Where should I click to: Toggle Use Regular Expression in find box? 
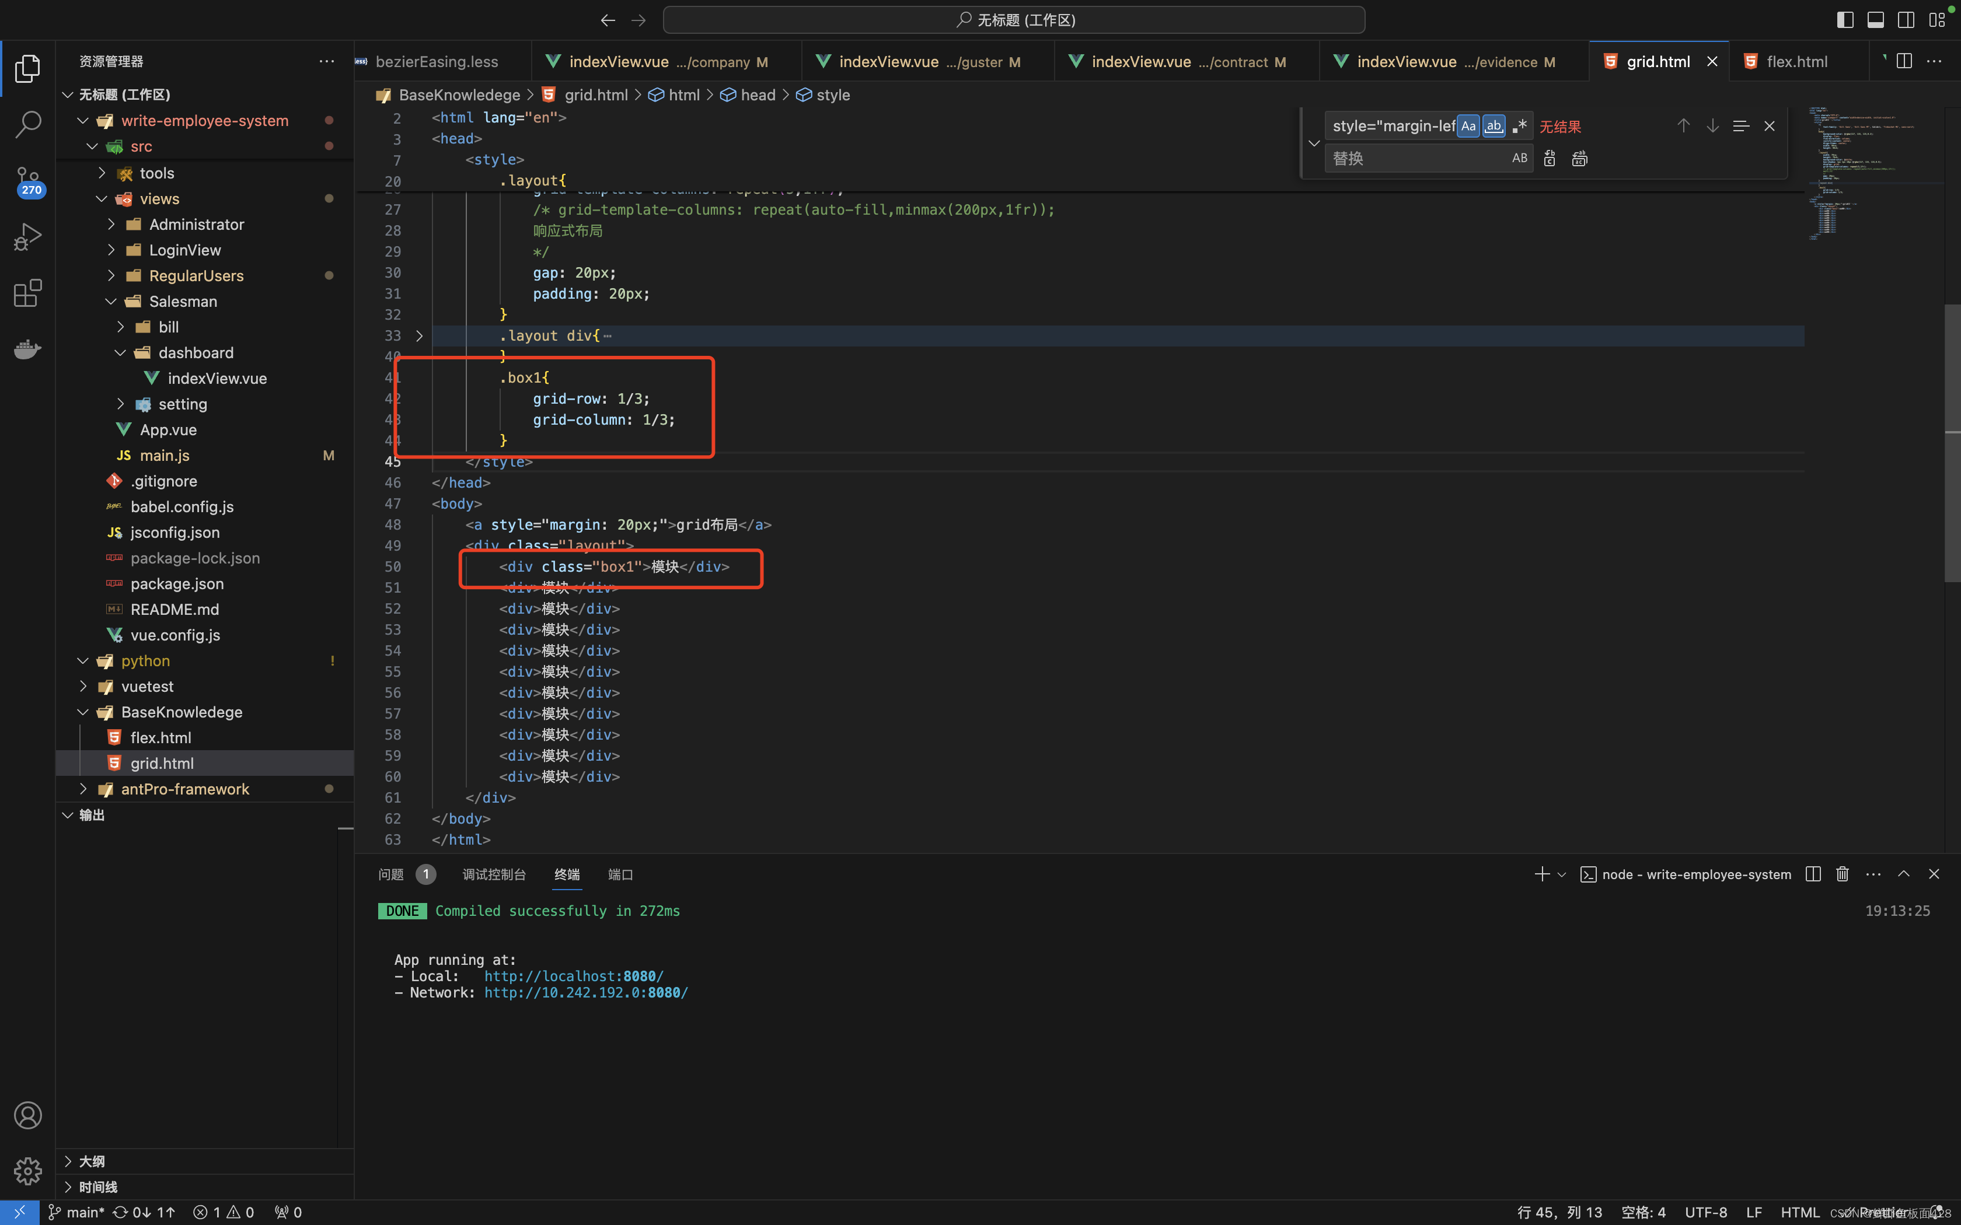point(1519,125)
